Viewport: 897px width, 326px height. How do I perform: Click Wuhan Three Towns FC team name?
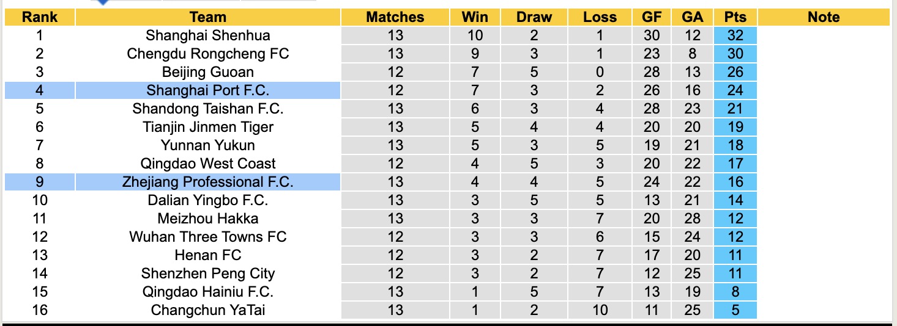(x=208, y=237)
